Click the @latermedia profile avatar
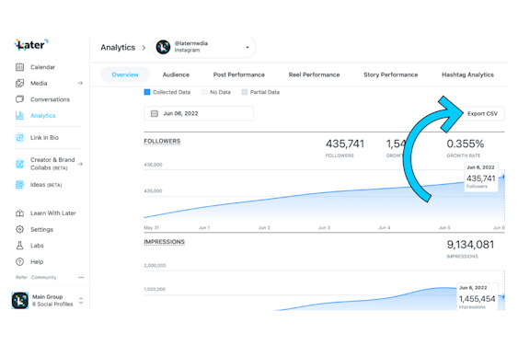 (163, 47)
